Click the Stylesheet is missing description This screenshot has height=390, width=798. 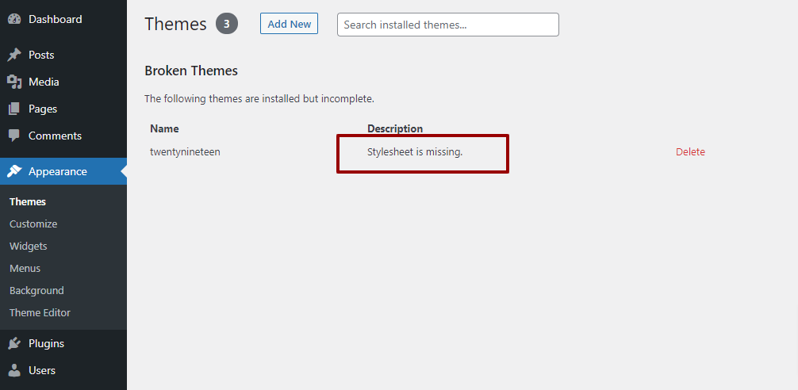point(414,152)
